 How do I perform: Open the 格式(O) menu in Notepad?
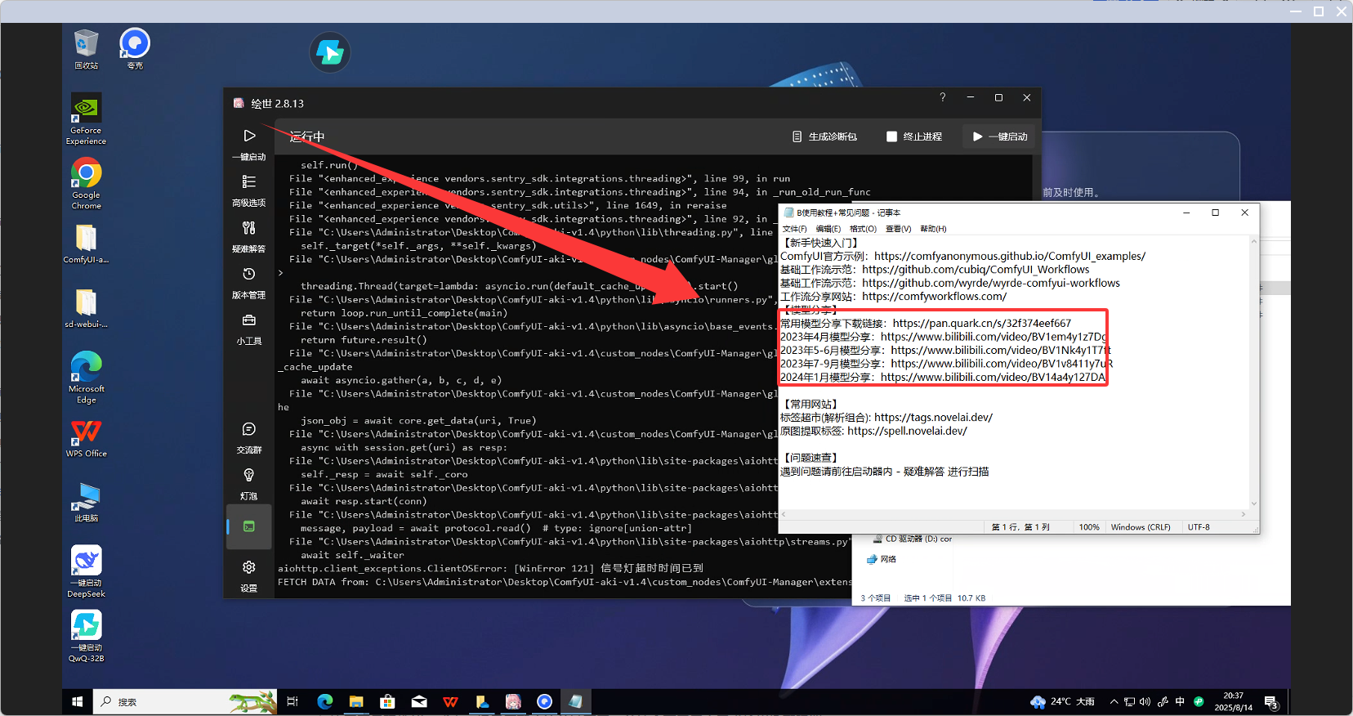pyautogui.click(x=863, y=229)
